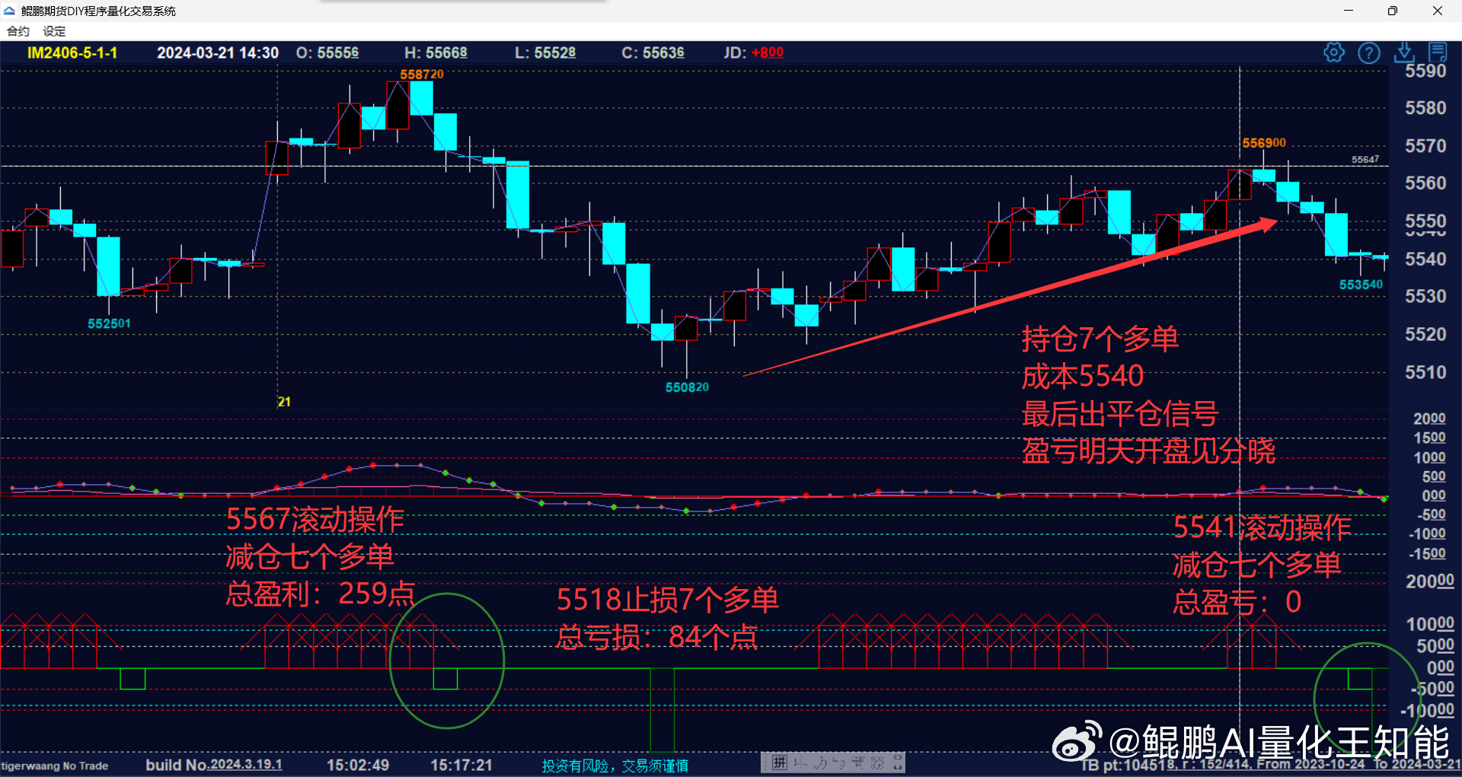Image resolution: width=1462 pixels, height=777 pixels.
Task: Click the 2024-03-21 14:30 timestamp
Action: 218,53
